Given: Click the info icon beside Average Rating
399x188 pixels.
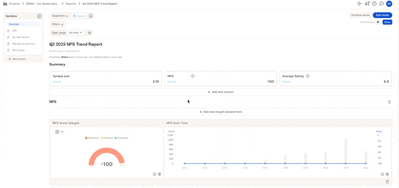Looking at the screenshot, I should 308,76.
